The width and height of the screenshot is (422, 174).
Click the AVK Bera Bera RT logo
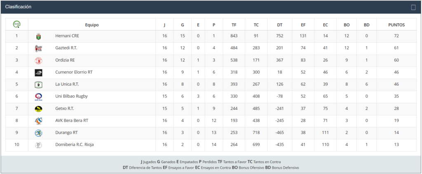tap(38, 121)
